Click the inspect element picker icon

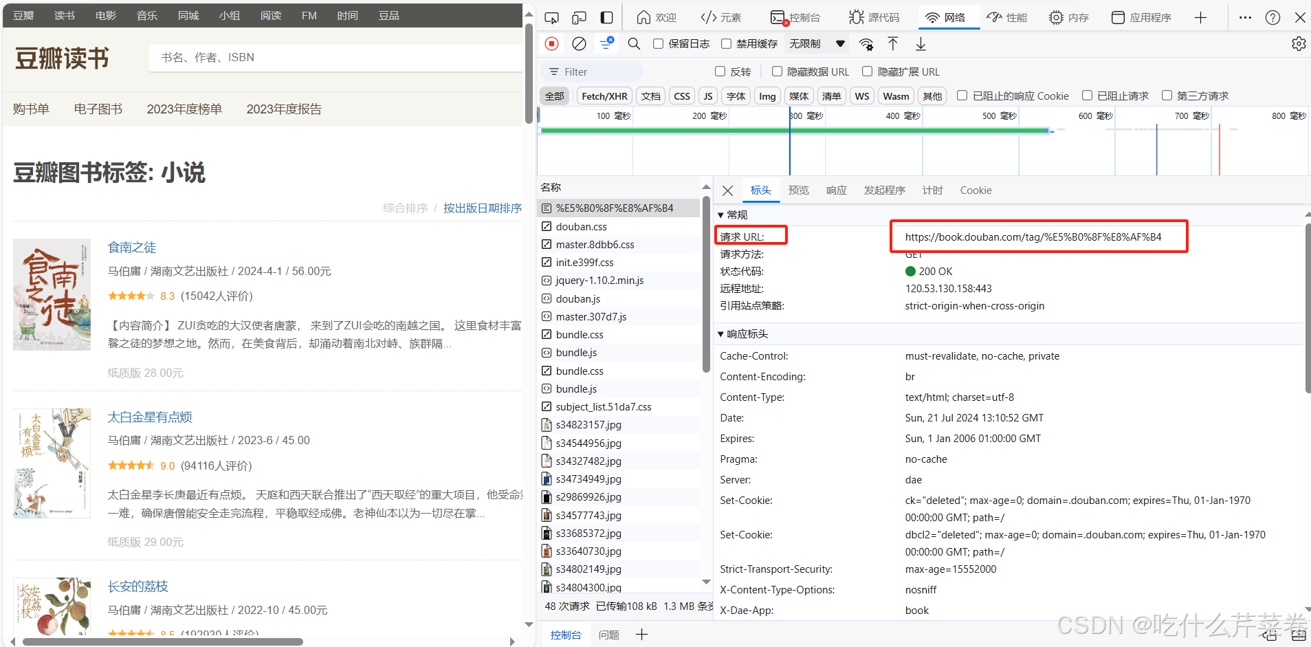point(551,17)
